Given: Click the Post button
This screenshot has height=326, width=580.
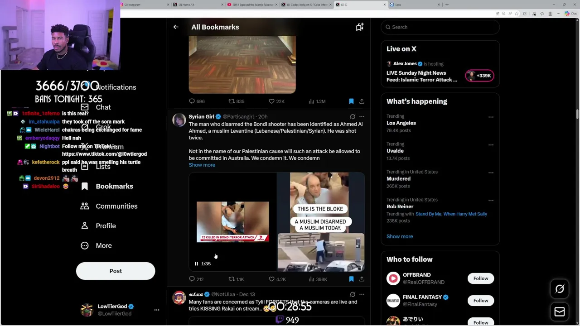Looking at the screenshot, I should coord(116,271).
